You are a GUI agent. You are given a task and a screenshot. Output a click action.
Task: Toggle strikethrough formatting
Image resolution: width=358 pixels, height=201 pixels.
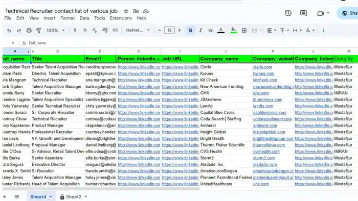click(211, 30)
